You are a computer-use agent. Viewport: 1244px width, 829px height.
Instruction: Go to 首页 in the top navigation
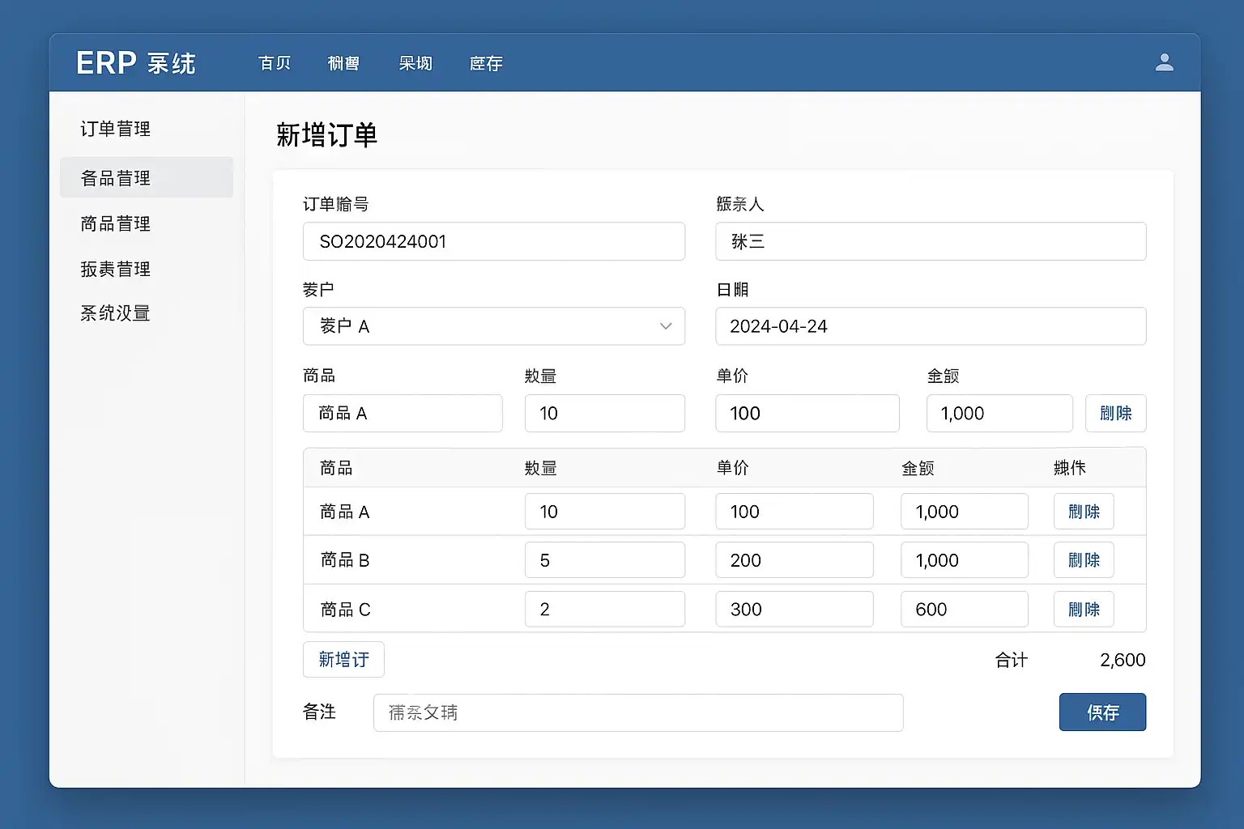(275, 63)
